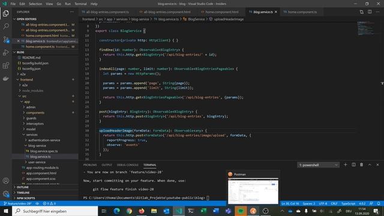Viewport: 384px width, 216px height.
Task: Expand the components folder
Action: tap(35, 113)
